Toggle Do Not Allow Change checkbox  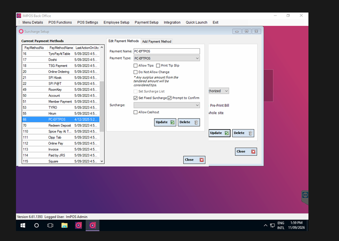[x=135, y=72]
